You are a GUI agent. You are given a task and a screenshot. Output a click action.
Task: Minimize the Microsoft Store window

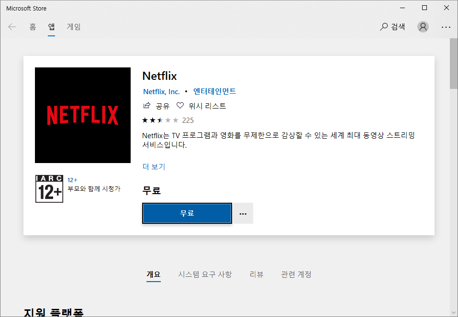tap(402, 8)
